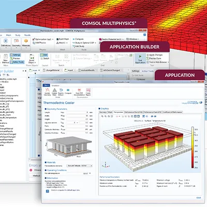Image resolution: width=207 pixels, height=207 pixels.
Task: Click the green Test Application play icon
Action: pyautogui.click(x=140, y=56)
